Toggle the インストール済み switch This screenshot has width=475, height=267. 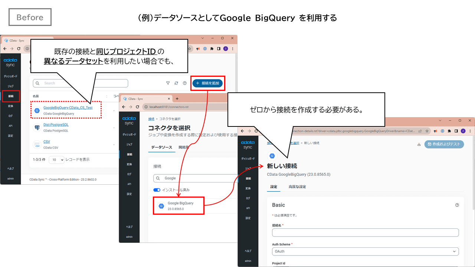click(157, 190)
